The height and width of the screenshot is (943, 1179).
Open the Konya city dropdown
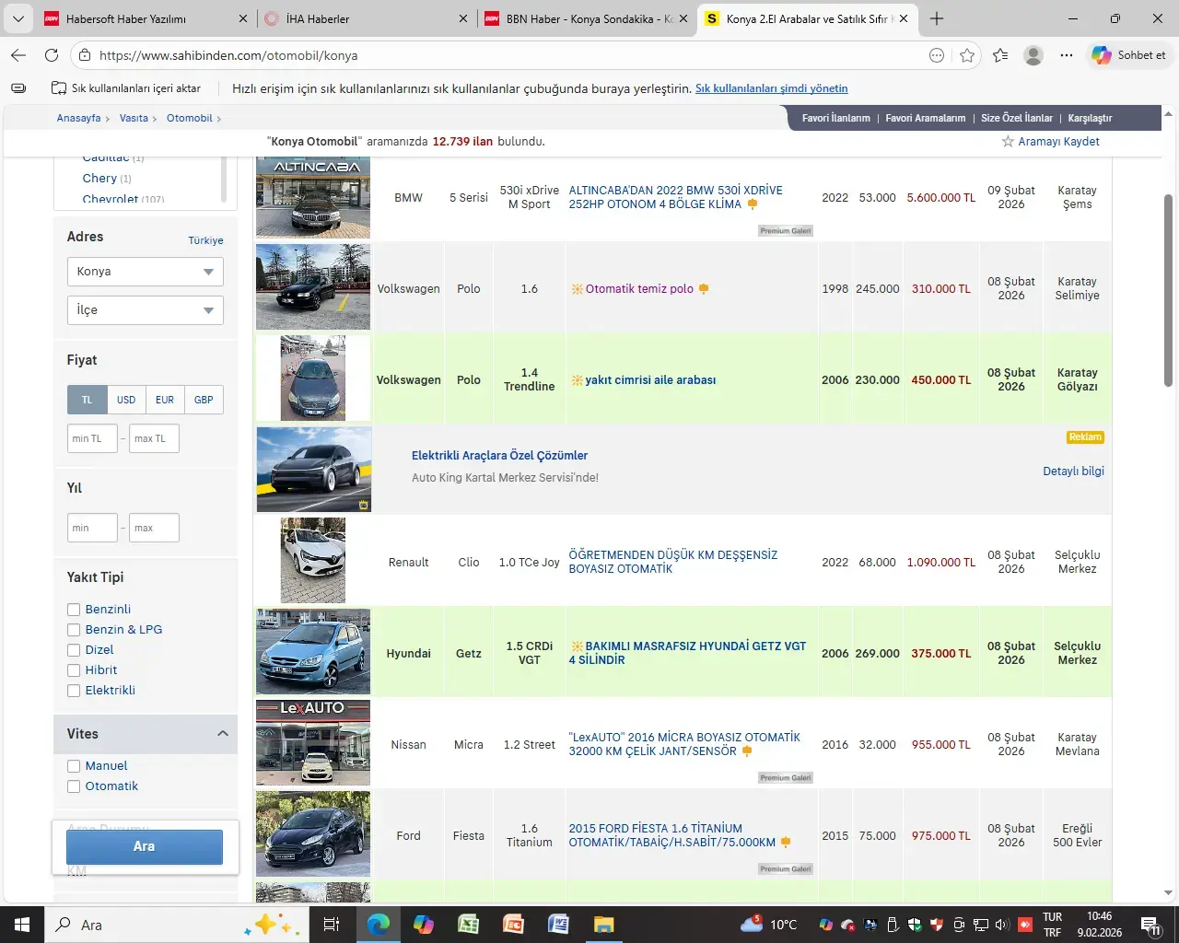tap(145, 272)
